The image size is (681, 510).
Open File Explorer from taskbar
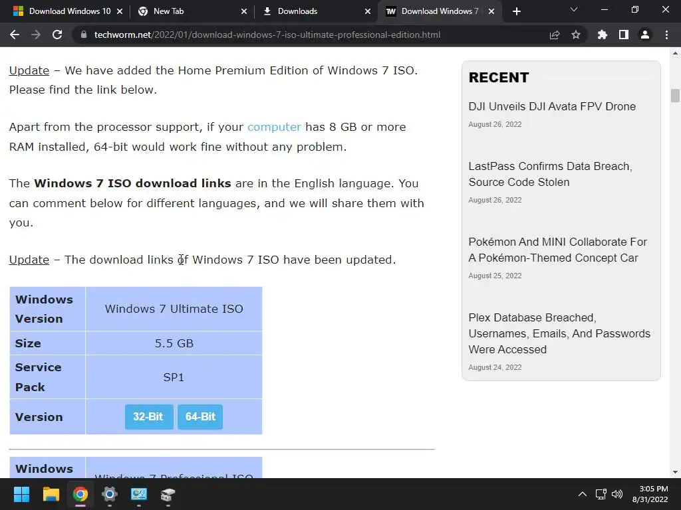coord(51,494)
